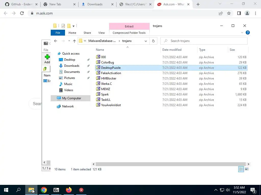Switch to the View ribbon tab
Image resolution: width=261 pixels, height=195 pixels.
click(101, 33)
